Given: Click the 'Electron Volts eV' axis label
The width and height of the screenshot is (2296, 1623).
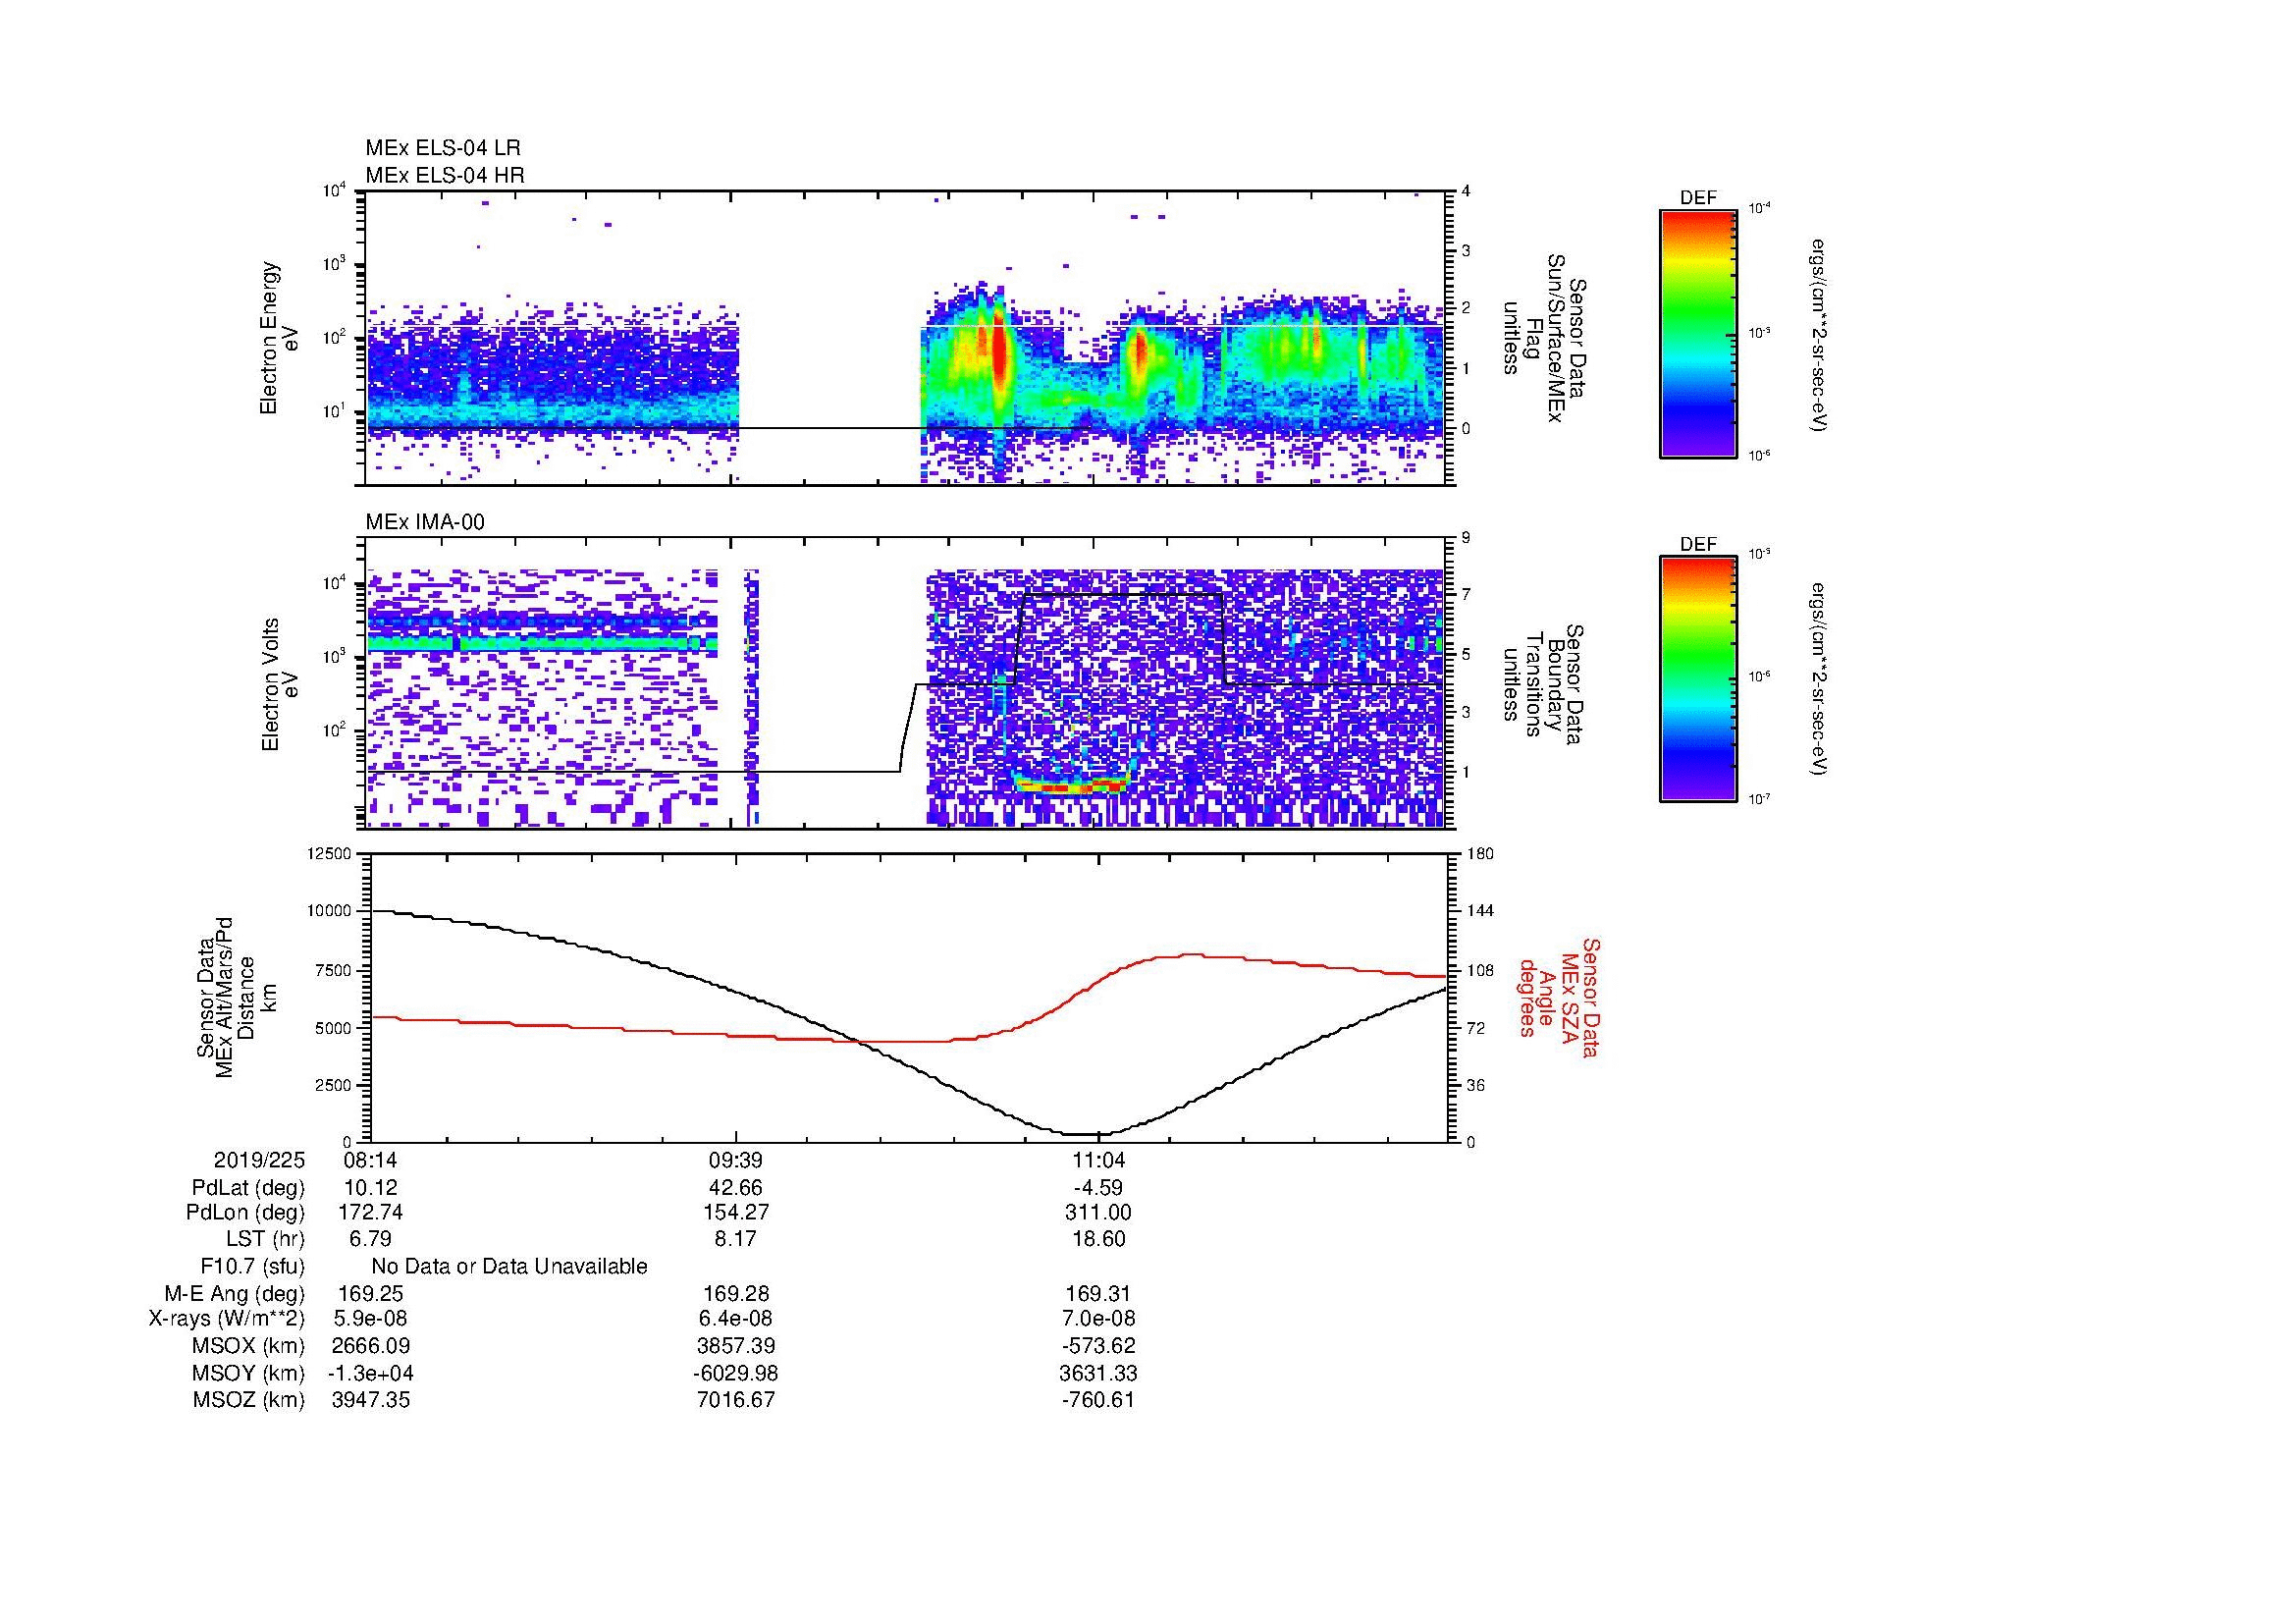Looking at the screenshot, I should (280, 685).
